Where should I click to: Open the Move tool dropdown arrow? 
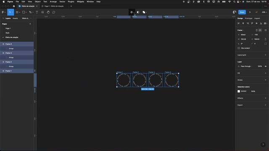13,12
